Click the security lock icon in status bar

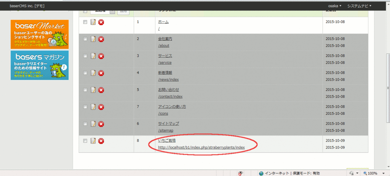352,173
